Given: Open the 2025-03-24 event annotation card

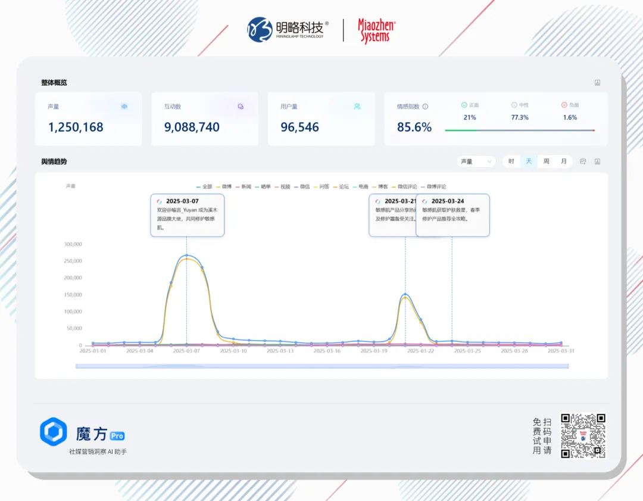Looking at the screenshot, I should (x=452, y=216).
